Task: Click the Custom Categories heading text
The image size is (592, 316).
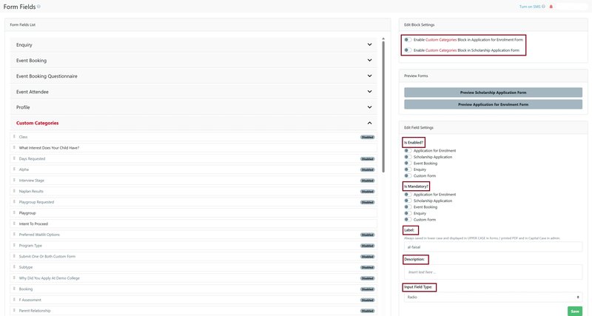Action: click(38, 123)
